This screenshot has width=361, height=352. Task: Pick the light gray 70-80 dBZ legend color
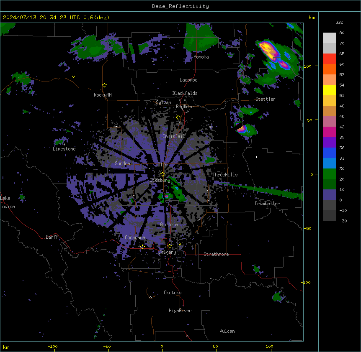click(x=329, y=38)
